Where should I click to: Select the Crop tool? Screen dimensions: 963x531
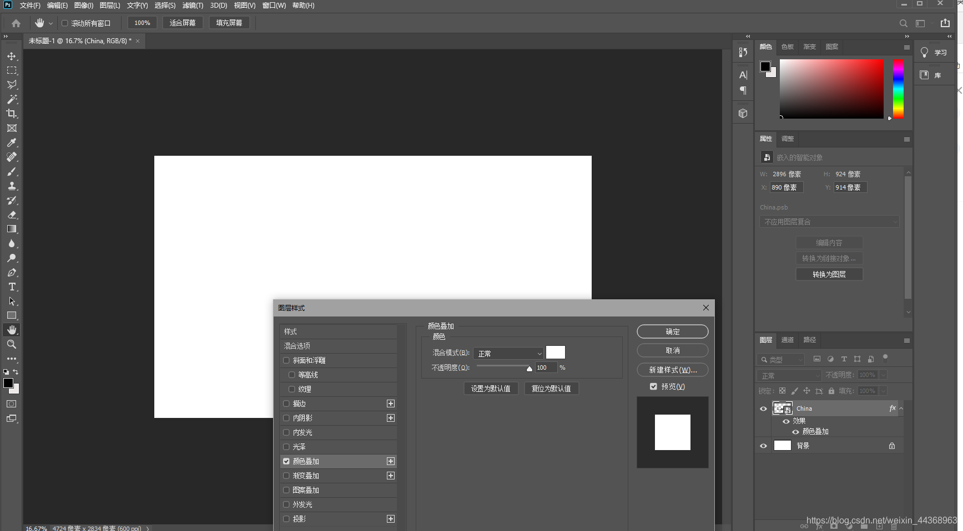[x=12, y=114]
